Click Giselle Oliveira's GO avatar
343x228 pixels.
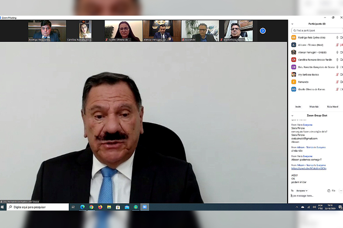point(294,89)
